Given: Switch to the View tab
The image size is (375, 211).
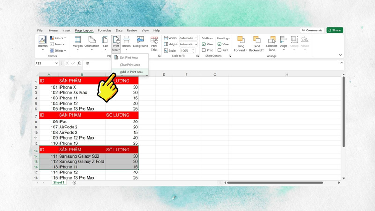Looking at the screenshot, I should click(x=145, y=30).
